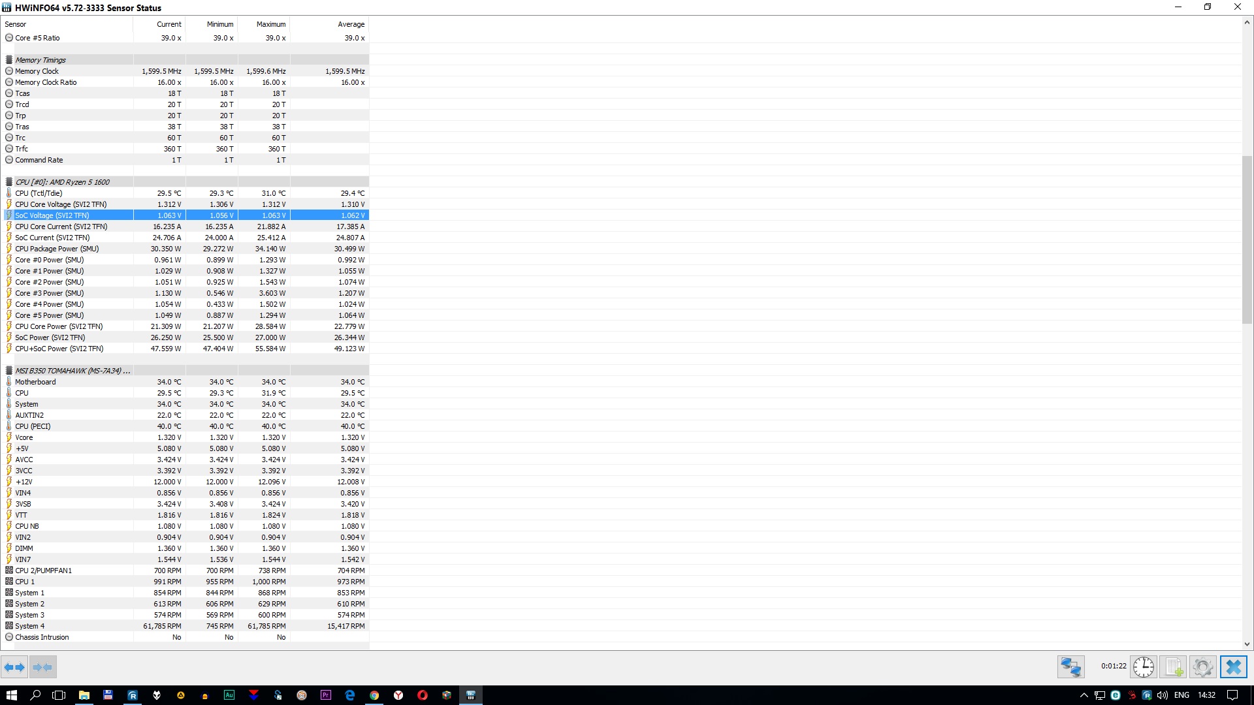This screenshot has height=705, width=1254.
Task: Open Adobe Audition from the taskbar
Action: pos(229,695)
